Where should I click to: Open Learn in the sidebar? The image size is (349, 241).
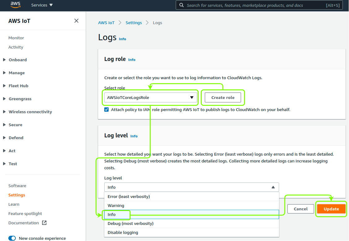tap(14, 204)
